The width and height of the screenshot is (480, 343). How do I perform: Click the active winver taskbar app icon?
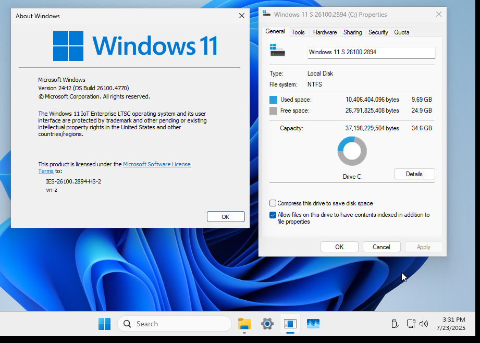(290, 324)
